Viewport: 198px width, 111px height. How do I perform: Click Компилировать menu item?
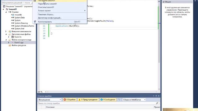point(45,22)
